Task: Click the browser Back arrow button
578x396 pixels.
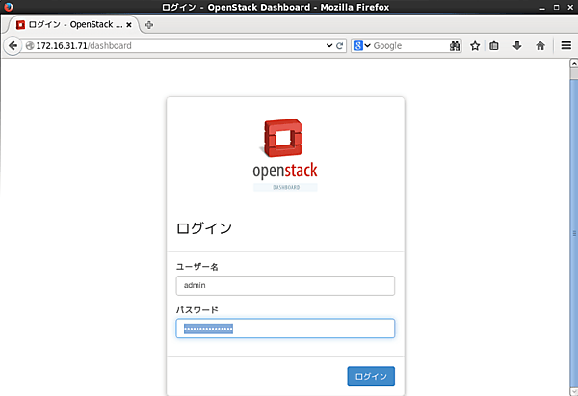Action: 13,46
